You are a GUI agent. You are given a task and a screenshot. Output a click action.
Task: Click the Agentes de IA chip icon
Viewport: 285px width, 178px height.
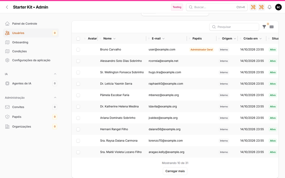click(x=7, y=83)
